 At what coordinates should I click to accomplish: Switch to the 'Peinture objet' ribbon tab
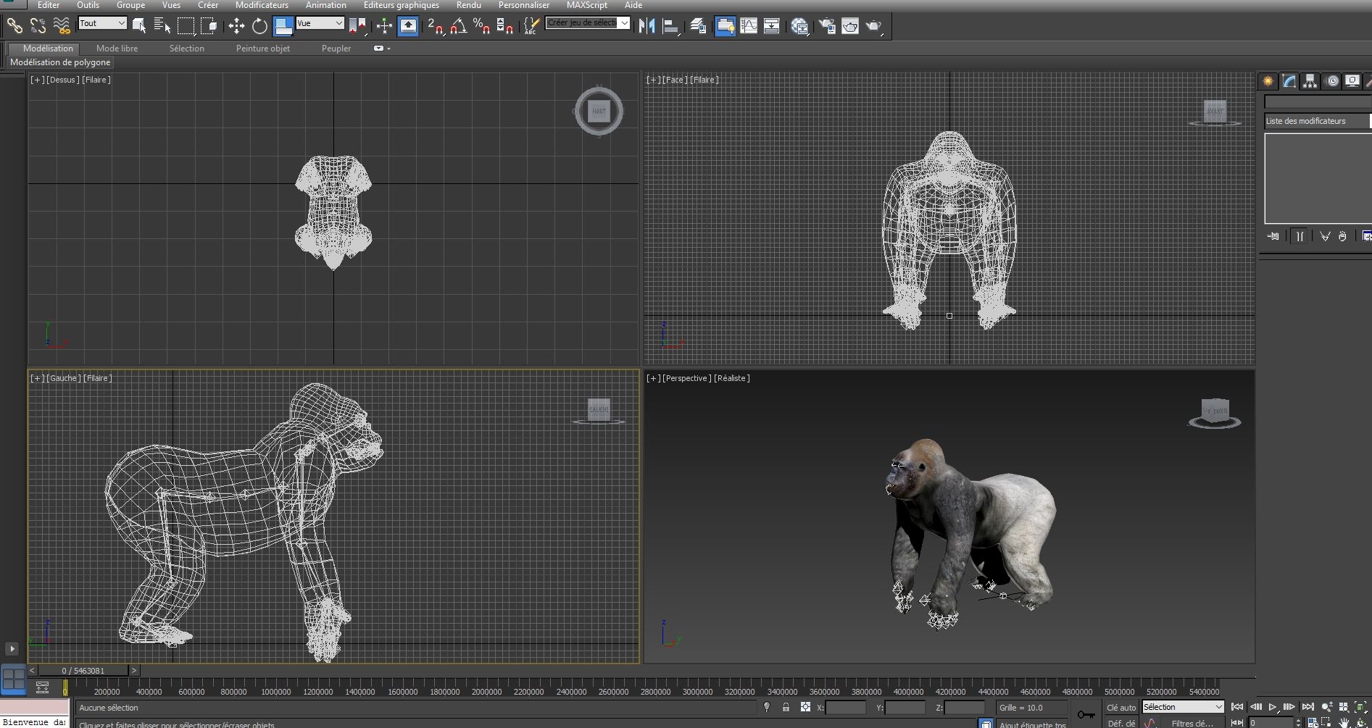click(263, 49)
